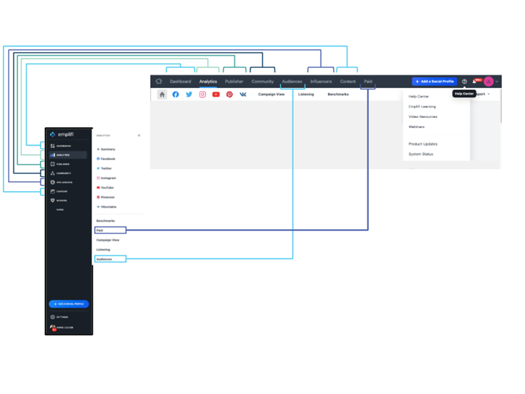The width and height of the screenshot is (525, 394).
Task: Open the Publisher icon in dark sidebar
Action: point(52,164)
